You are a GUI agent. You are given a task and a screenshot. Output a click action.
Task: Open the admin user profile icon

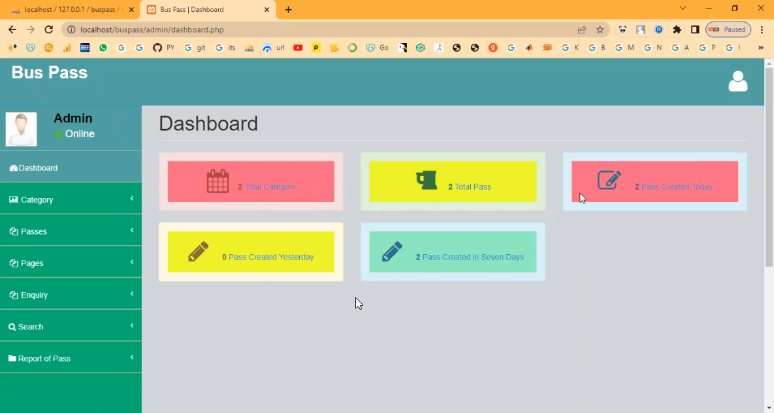(x=738, y=82)
